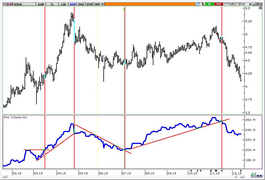Expand the dropdown arrow after TMP
This screenshot has height=180, width=265.
pos(103,4)
